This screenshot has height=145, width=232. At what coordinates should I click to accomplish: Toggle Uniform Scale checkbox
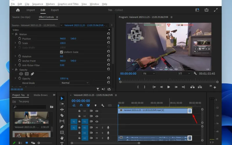[61, 52]
